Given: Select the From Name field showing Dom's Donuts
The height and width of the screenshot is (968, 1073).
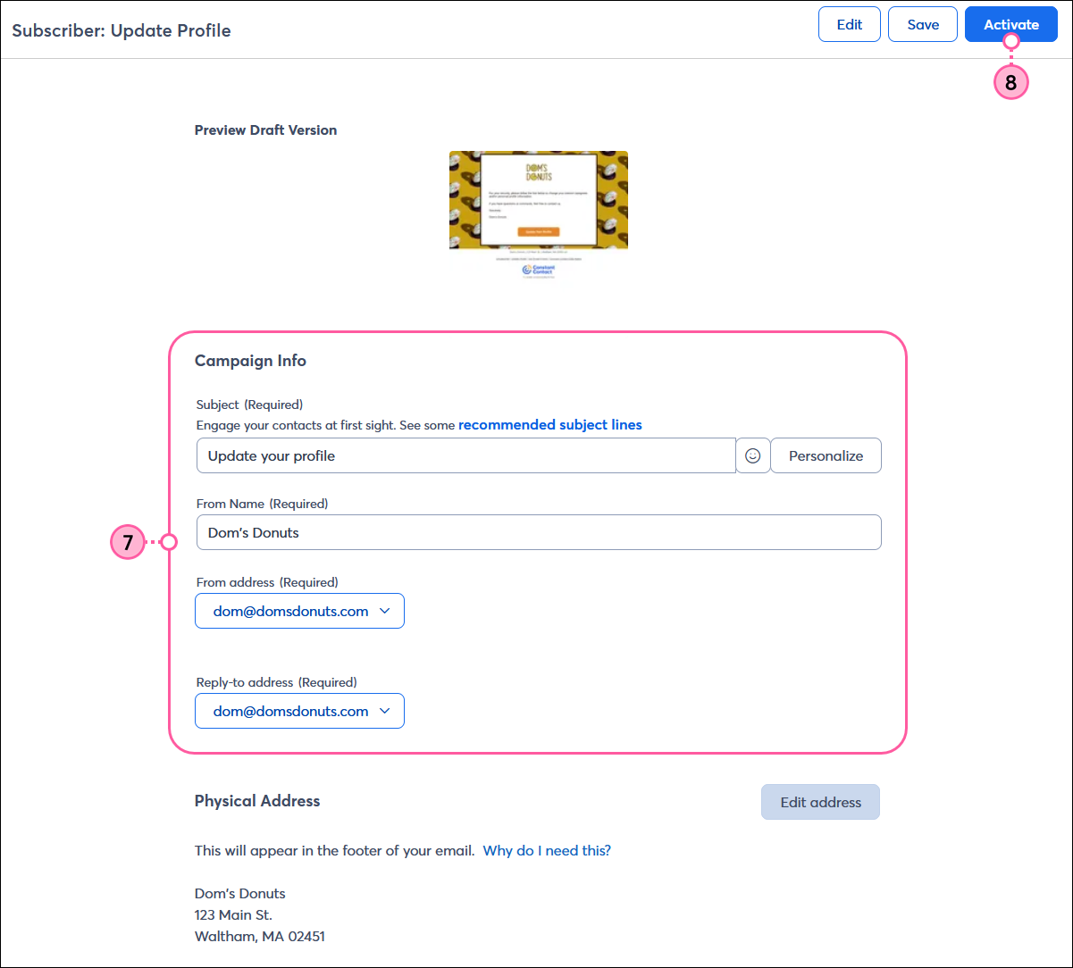Looking at the screenshot, I should coord(538,532).
